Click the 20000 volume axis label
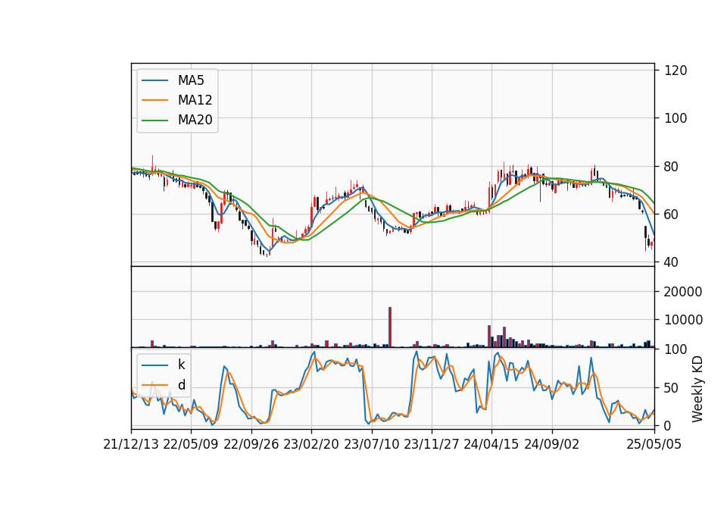727x523 pixels. 683,292
